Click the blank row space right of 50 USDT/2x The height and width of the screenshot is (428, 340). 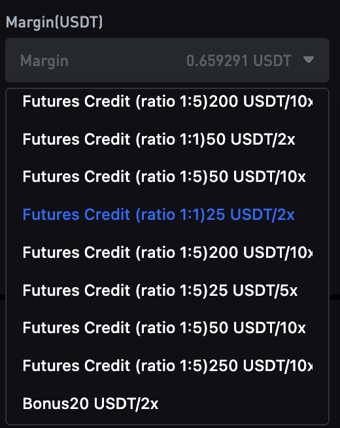point(312,139)
